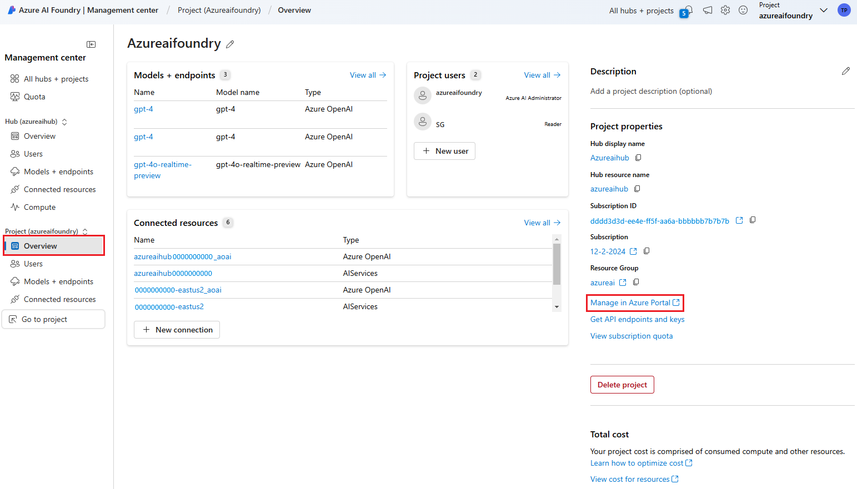Open Subscription 12-2-2024 external link icon
This screenshot has height=489, width=857.
[x=633, y=251]
